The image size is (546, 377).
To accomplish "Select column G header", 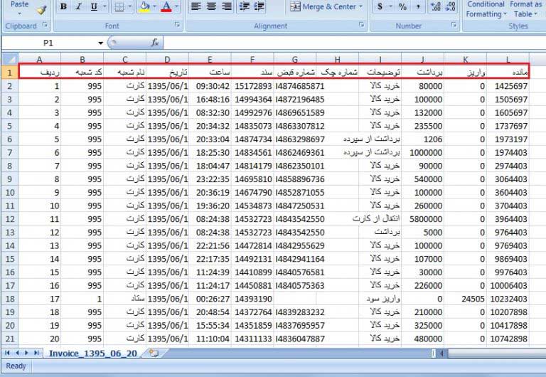I will pos(294,60).
